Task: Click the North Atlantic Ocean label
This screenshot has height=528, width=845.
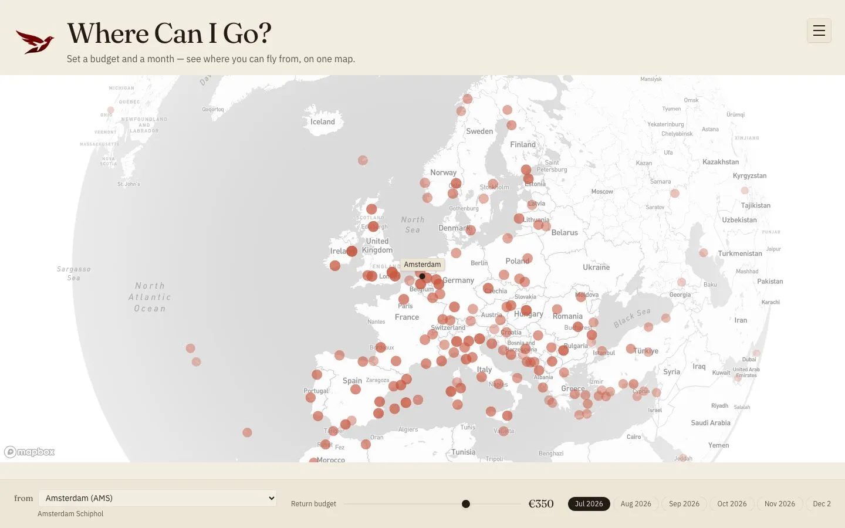Action: coord(150,297)
